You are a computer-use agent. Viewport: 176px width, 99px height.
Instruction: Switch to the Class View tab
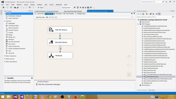(152, 90)
